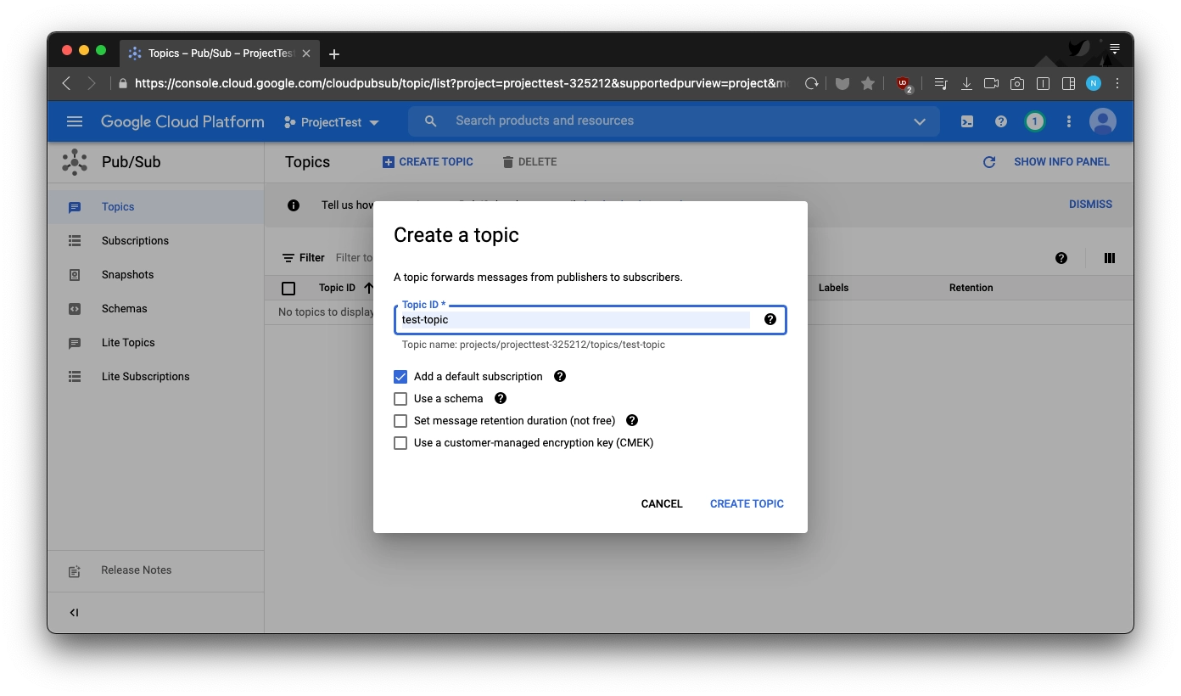The width and height of the screenshot is (1181, 696).
Task: Open the hamburger navigation menu
Action: 75,121
